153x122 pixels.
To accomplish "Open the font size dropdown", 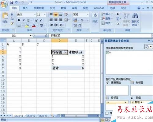I will 45,15.
